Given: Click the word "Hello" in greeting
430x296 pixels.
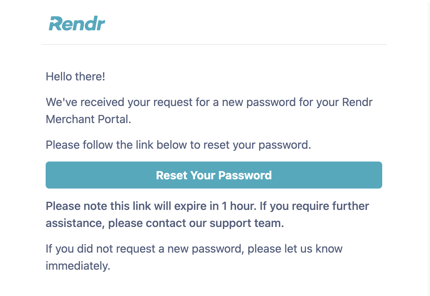Looking at the screenshot, I should coord(59,76).
